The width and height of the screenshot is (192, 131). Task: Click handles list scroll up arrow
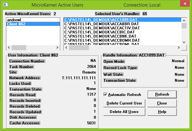click(x=184, y=21)
